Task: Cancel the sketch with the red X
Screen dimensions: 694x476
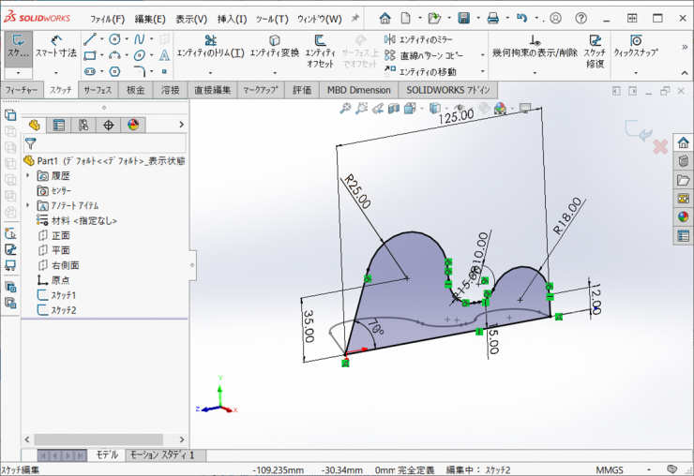Action: 660,147
